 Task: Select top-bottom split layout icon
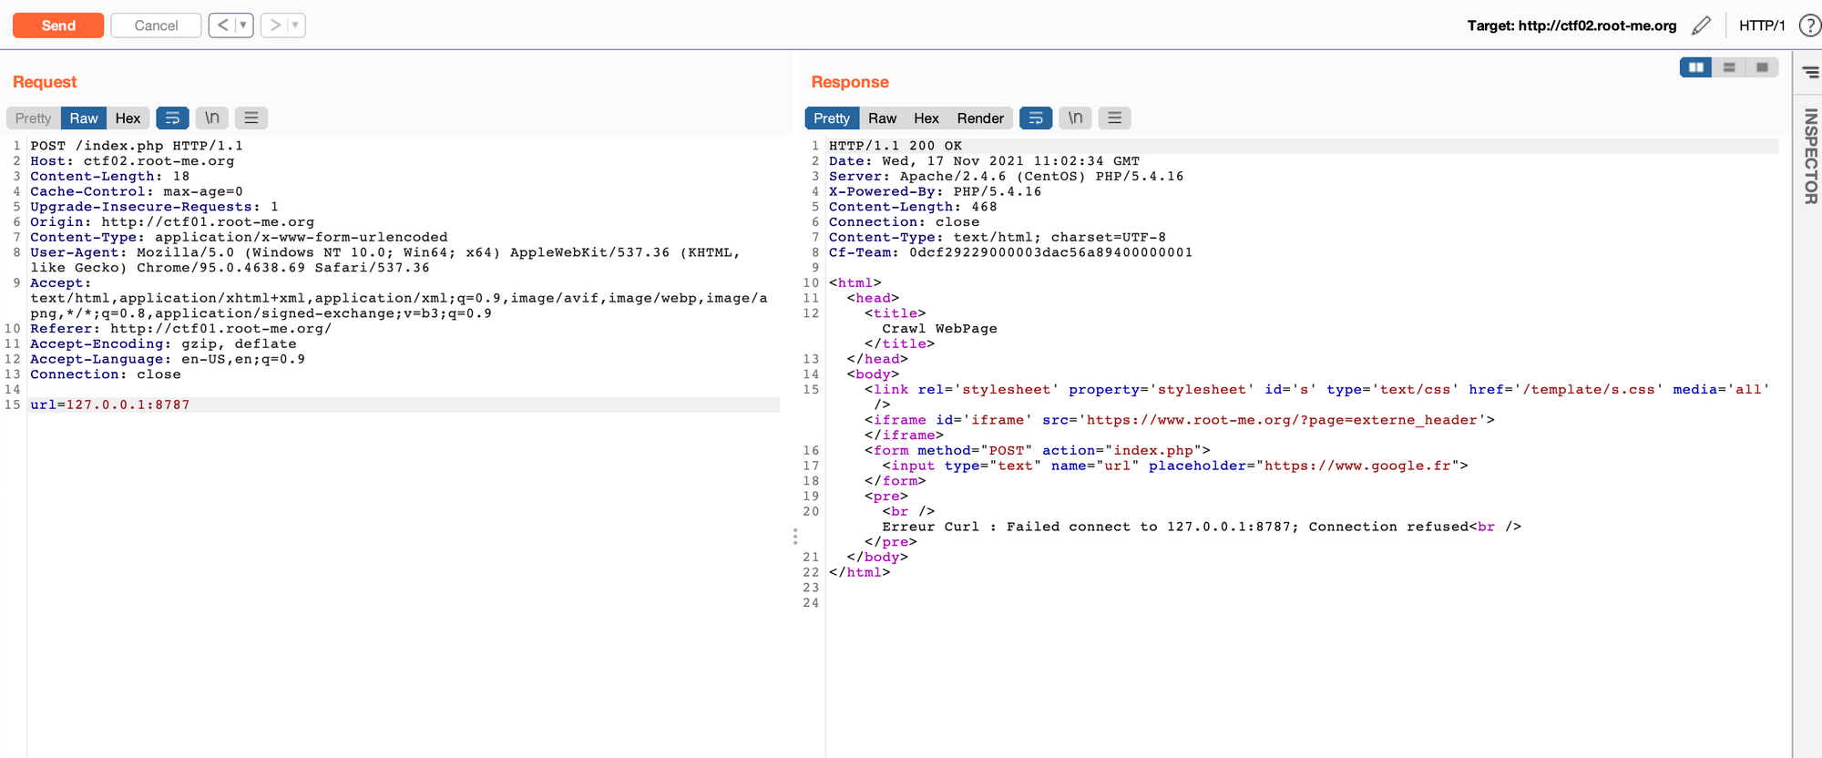(1729, 67)
